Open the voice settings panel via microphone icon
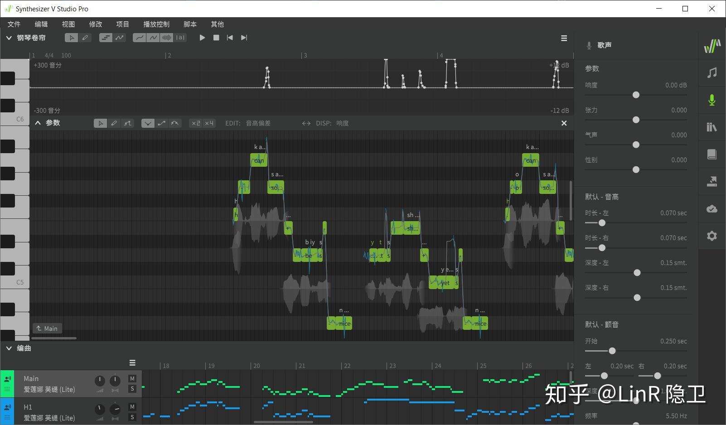The height and width of the screenshot is (425, 726). click(x=712, y=100)
